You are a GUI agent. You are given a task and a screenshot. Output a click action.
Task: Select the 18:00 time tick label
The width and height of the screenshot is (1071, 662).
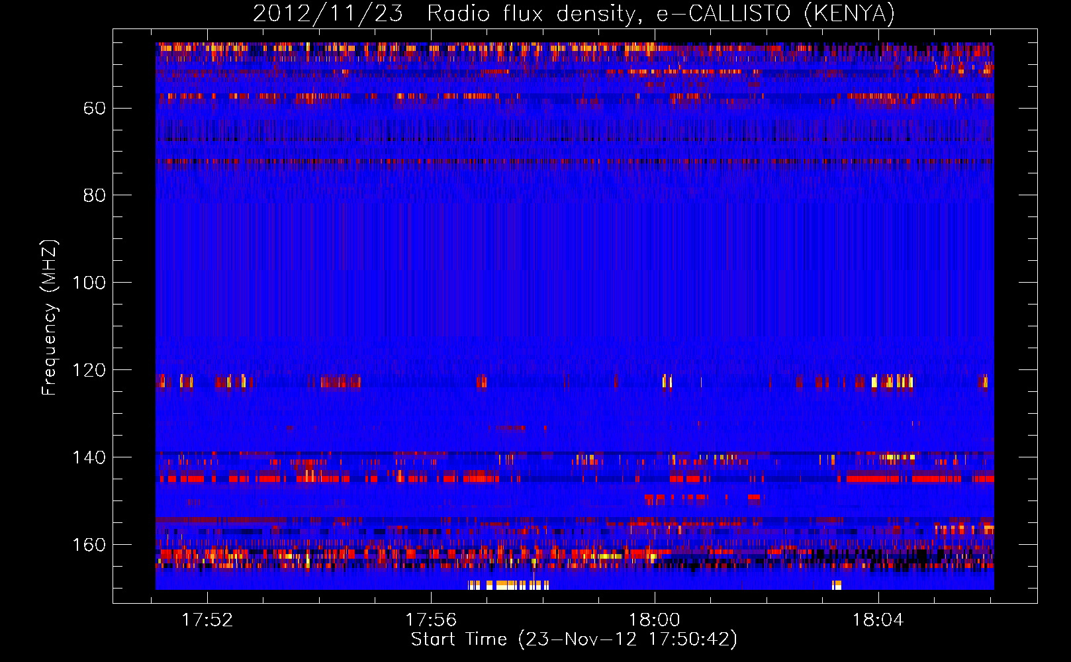point(655,620)
